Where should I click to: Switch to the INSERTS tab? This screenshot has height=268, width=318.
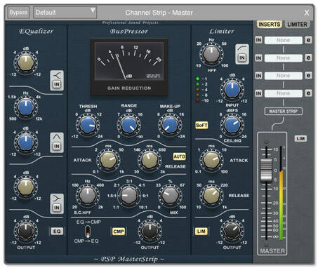270,25
